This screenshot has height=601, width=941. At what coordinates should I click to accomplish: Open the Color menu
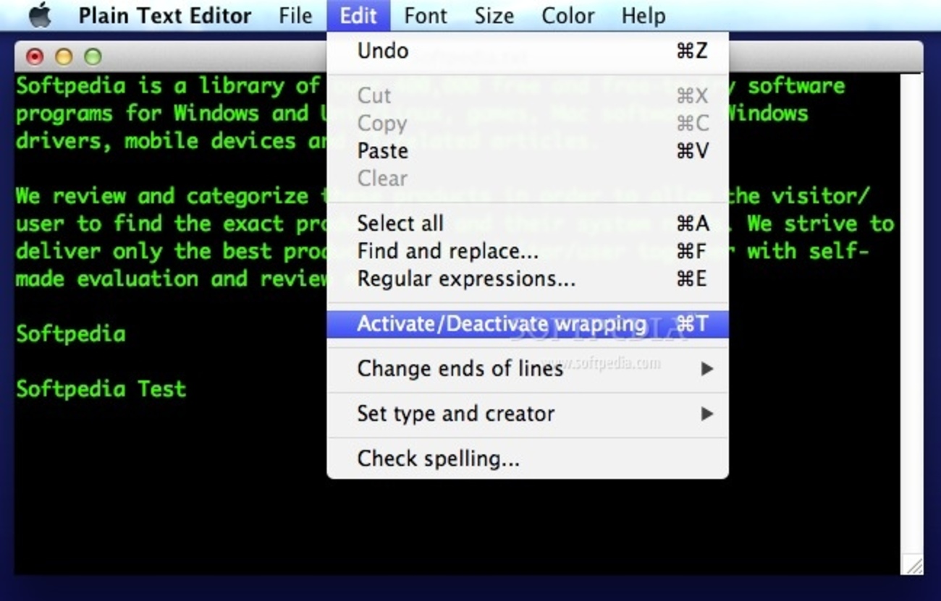[568, 15]
